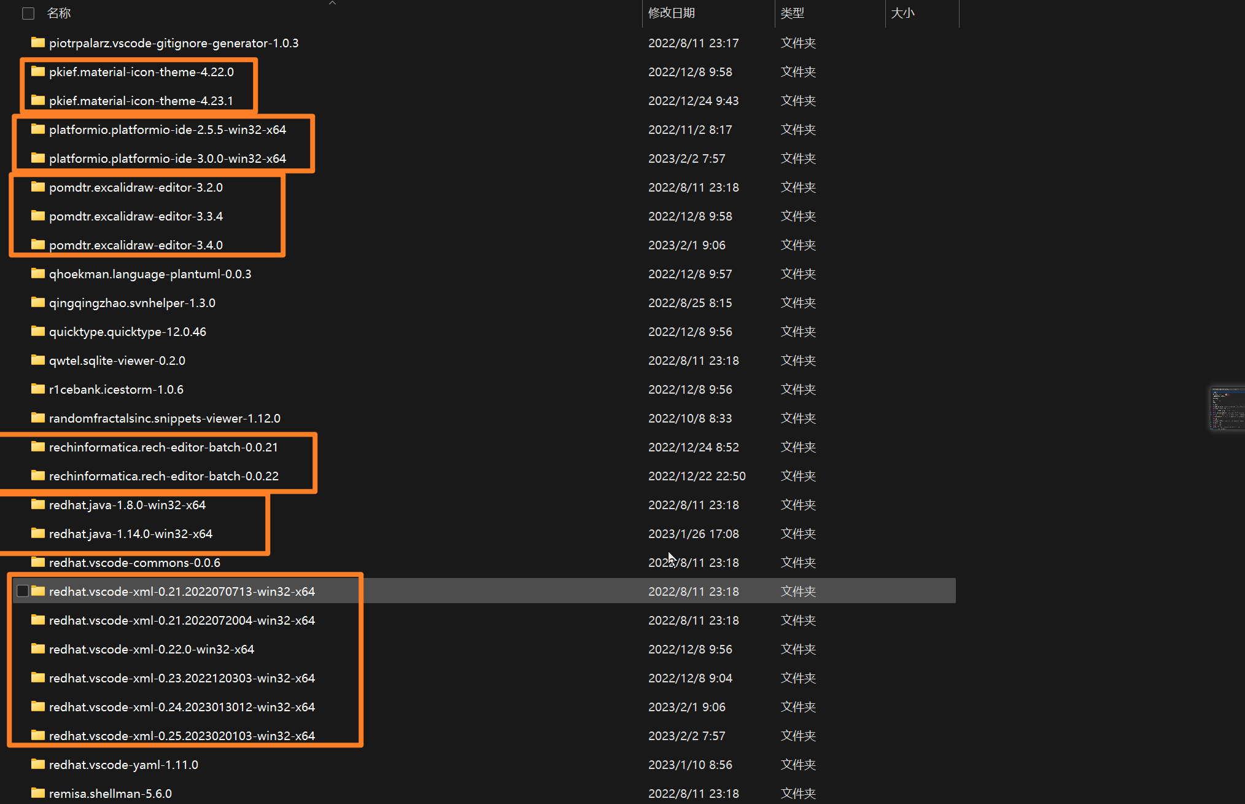Open the remisa.shellman-5.6.0 folder icon
Image resolution: width=1245 pixels, height=804 pixels.
pyautogui.click(x=38, y=793)
